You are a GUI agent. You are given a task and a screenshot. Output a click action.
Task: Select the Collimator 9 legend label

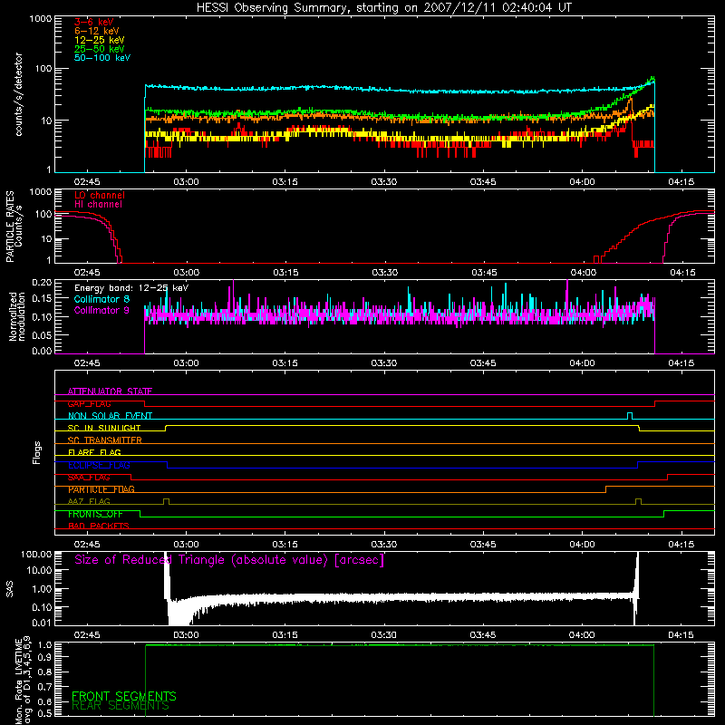coord(101,310)
